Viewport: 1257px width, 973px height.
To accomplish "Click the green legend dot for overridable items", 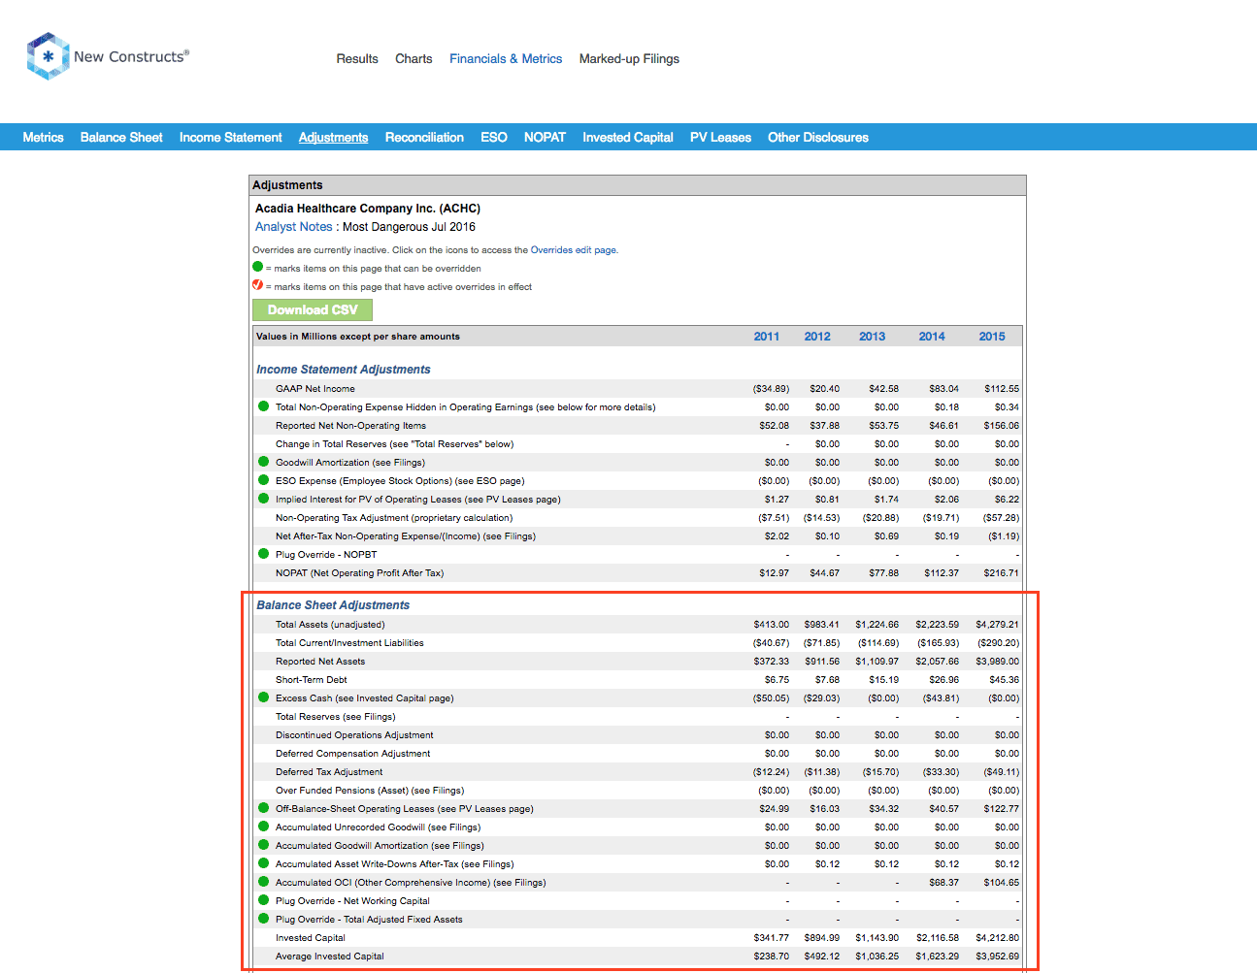I will 258,267.
